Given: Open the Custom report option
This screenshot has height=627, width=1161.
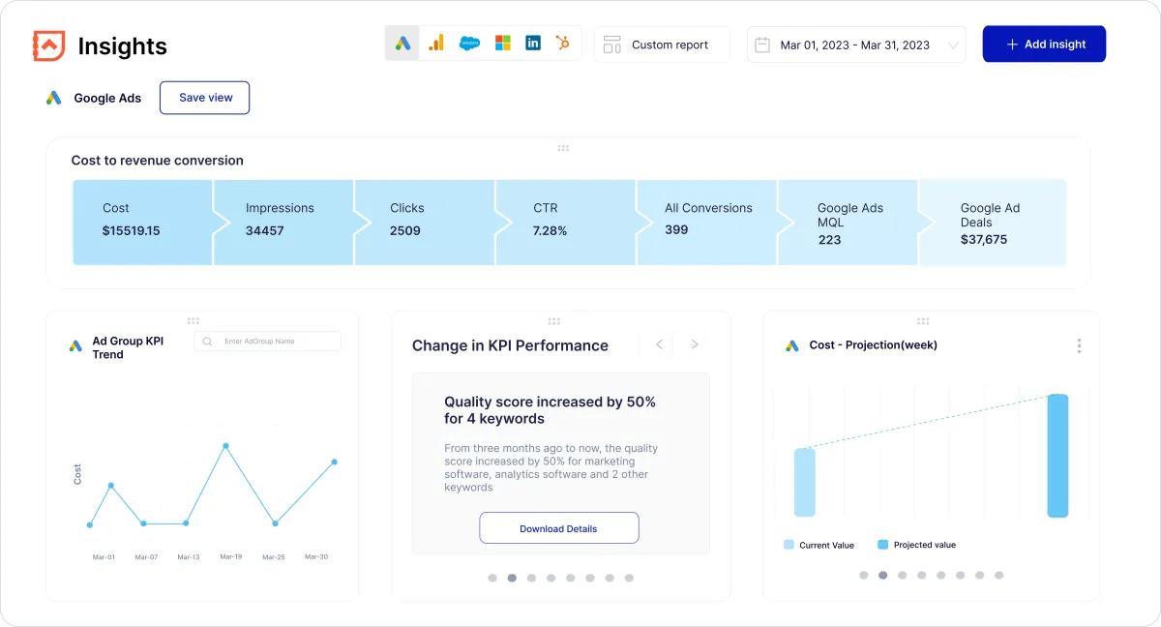Looking at the screenshot, I should [662, 45].
